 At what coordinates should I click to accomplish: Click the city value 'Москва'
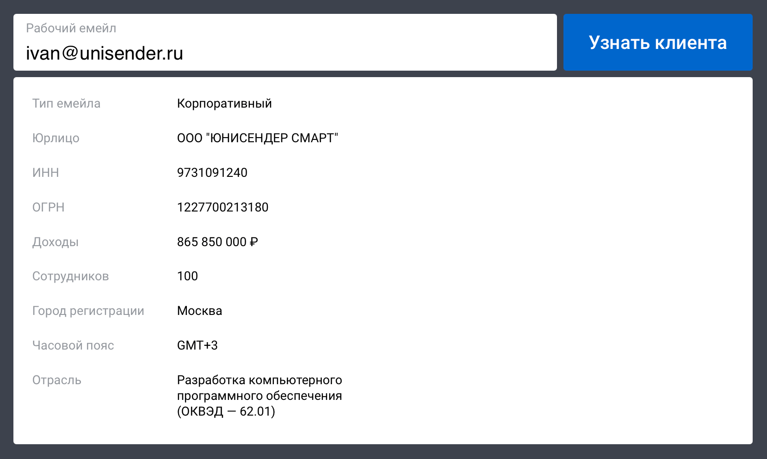[x=199, y=311]
